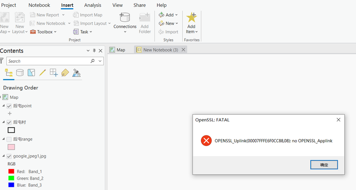Click the 后屯point plus symbol
This screenshot has width=356, height=190.
click(x=10, y=113)
